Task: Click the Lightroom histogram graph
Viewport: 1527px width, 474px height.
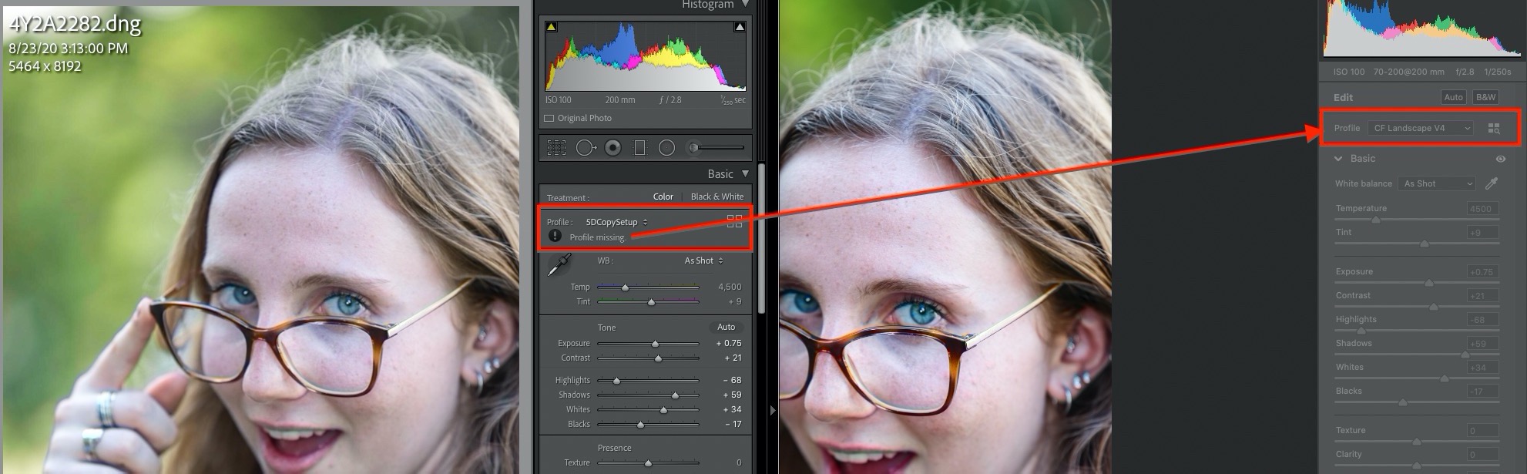Action: point(646,56)
